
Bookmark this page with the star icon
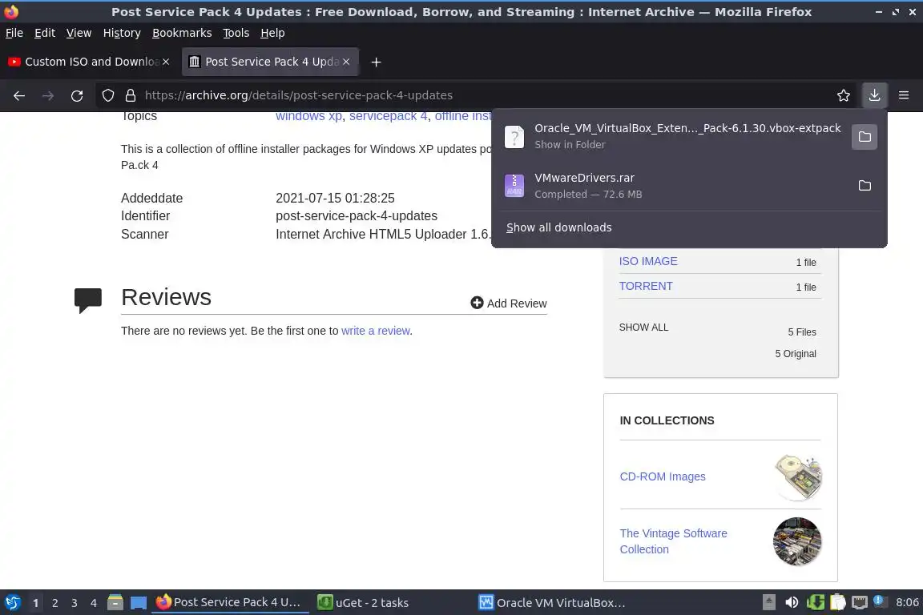(x=844, y=95)
